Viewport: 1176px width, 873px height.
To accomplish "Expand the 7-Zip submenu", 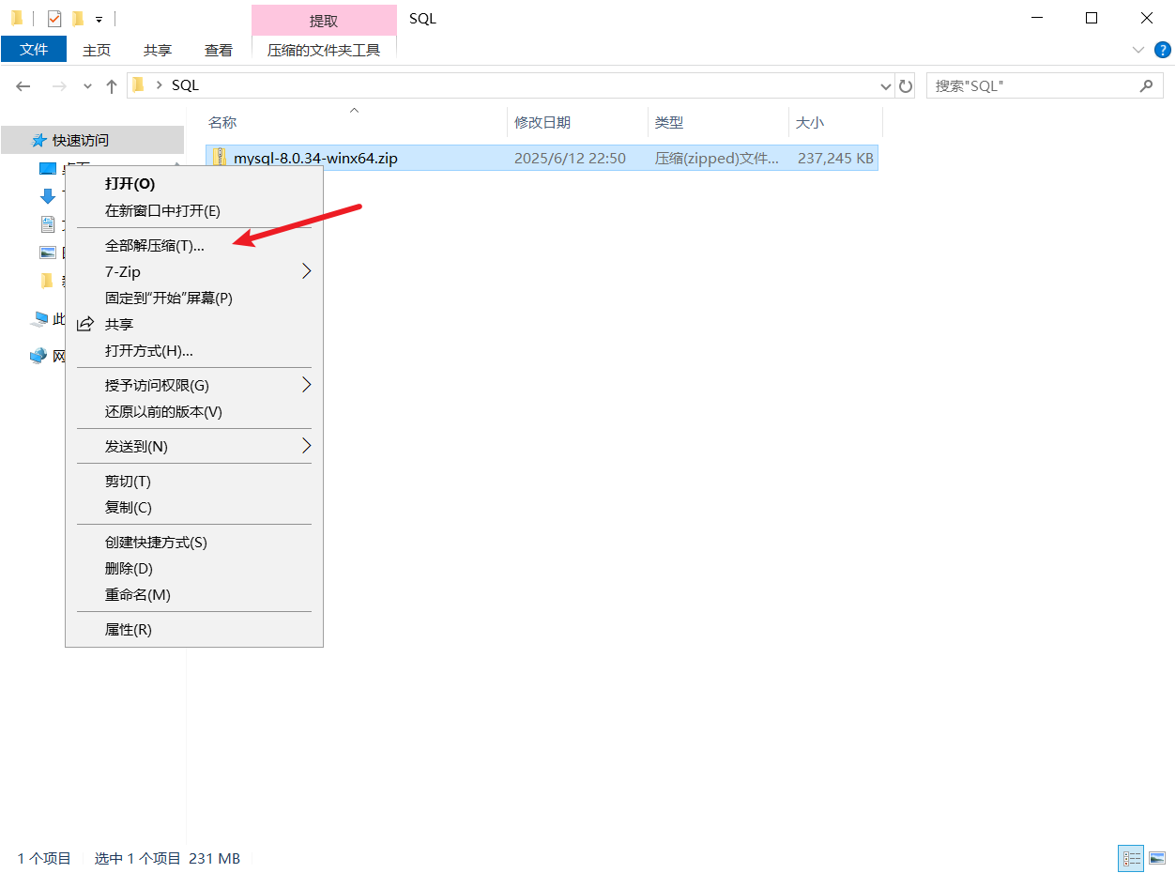I will [306, 271].
